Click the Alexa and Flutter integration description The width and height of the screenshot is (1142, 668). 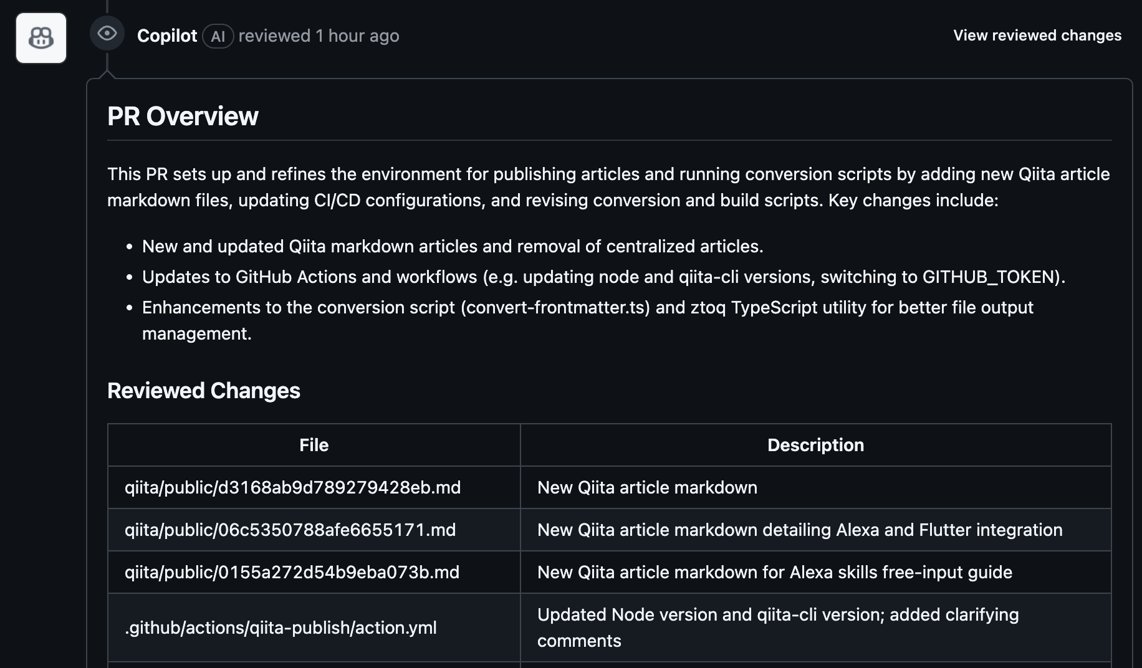[x=799, y=530]
